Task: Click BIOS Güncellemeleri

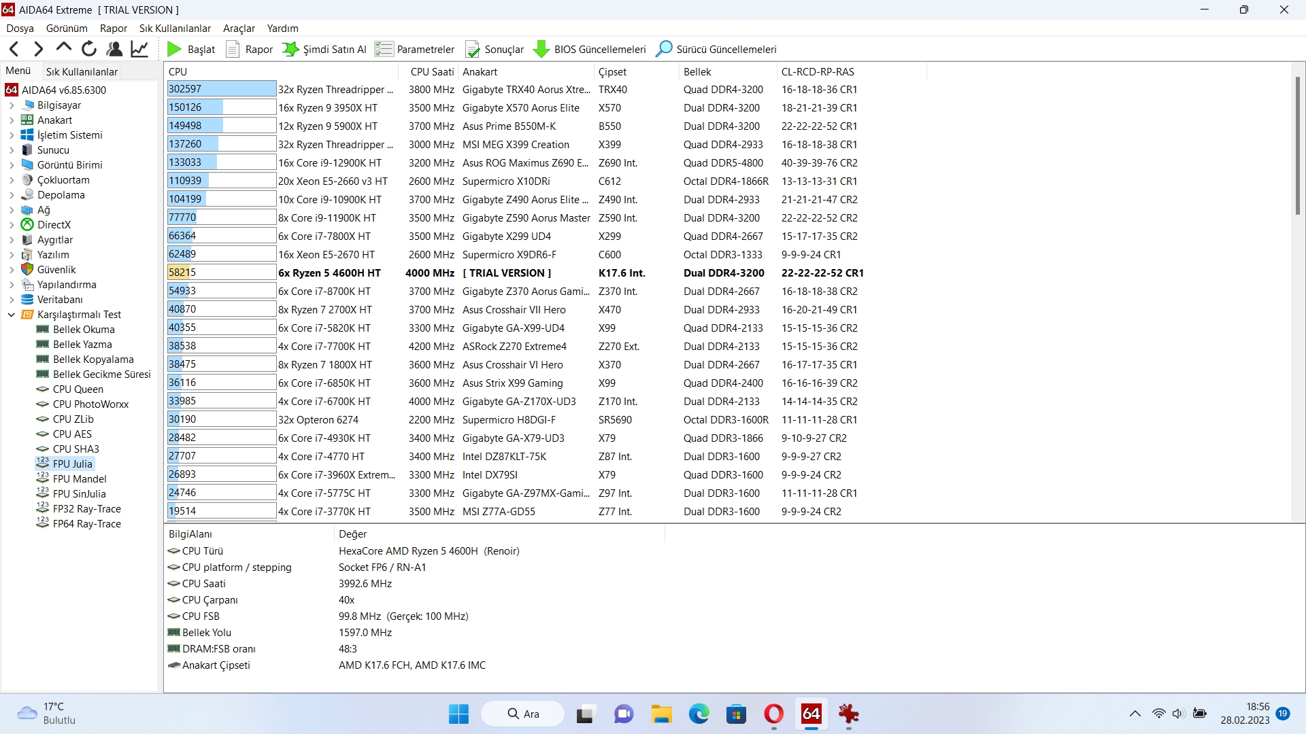Action: coord(590,49)
